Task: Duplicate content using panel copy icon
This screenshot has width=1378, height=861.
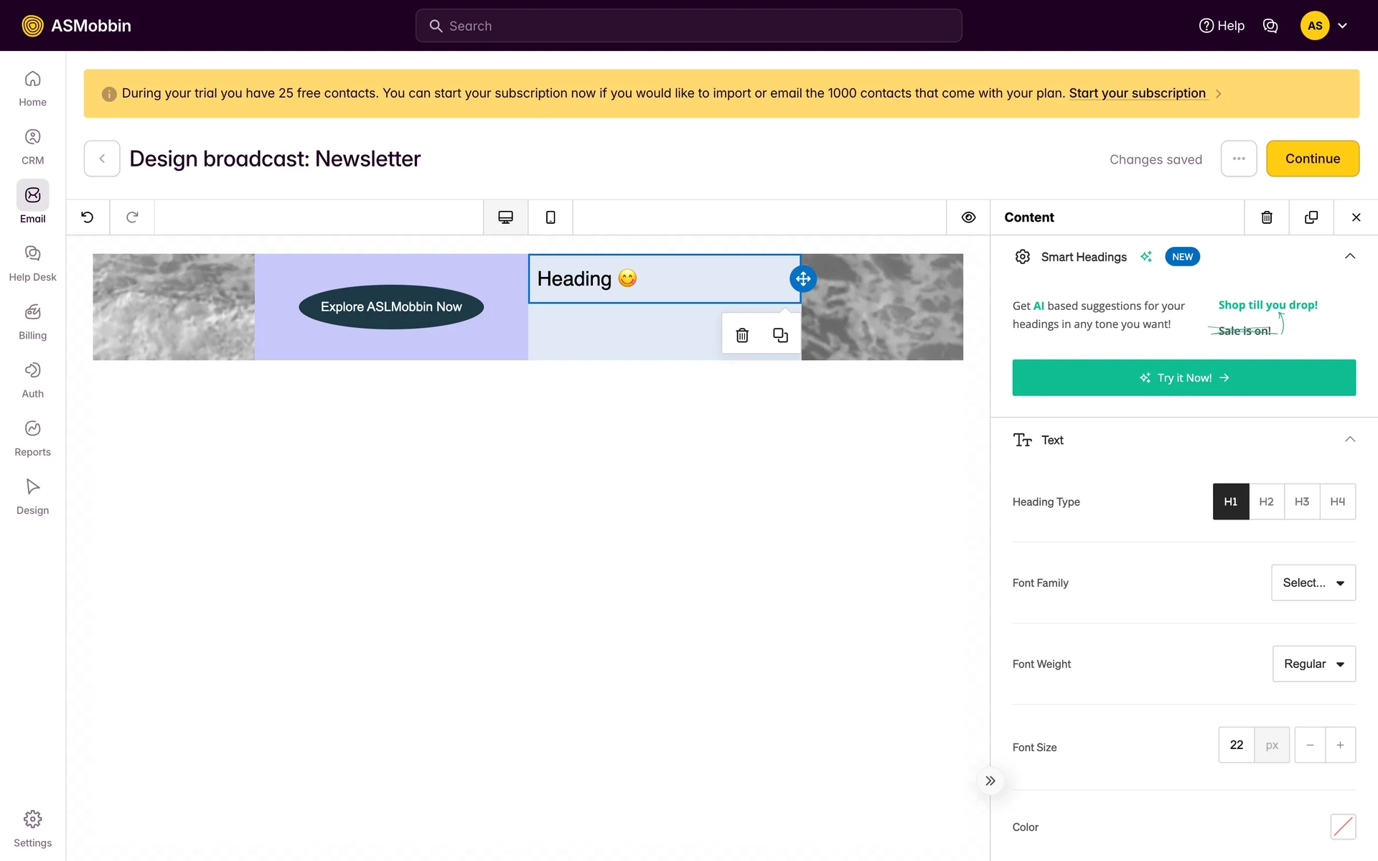Action: tap(1311, 217)
